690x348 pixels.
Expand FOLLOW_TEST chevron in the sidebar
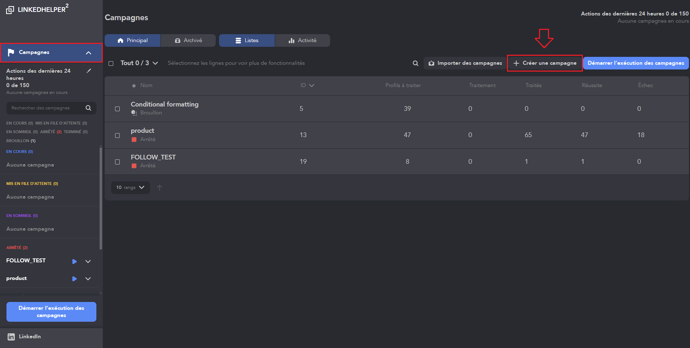point(88,262)
